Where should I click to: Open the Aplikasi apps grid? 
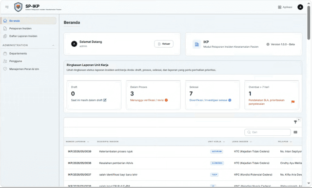click(x=285, y=7)
